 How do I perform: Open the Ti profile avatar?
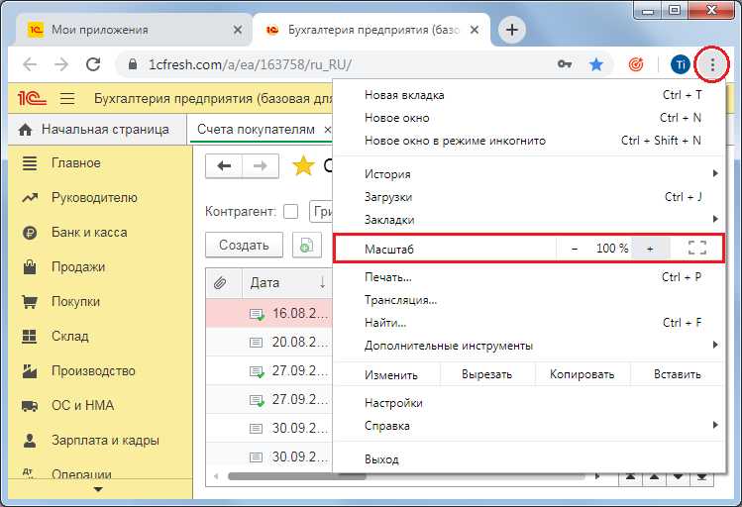(x=681, y=64)
